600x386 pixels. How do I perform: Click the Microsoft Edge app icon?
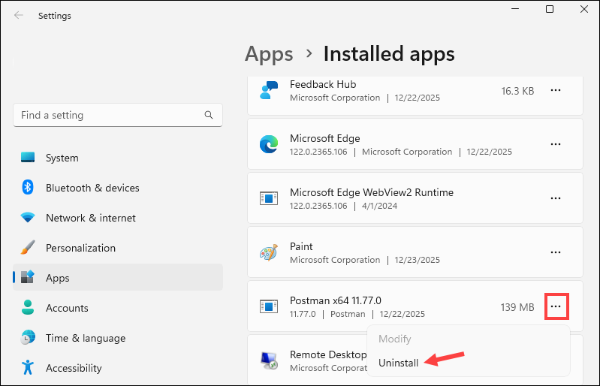pos(269,144)
